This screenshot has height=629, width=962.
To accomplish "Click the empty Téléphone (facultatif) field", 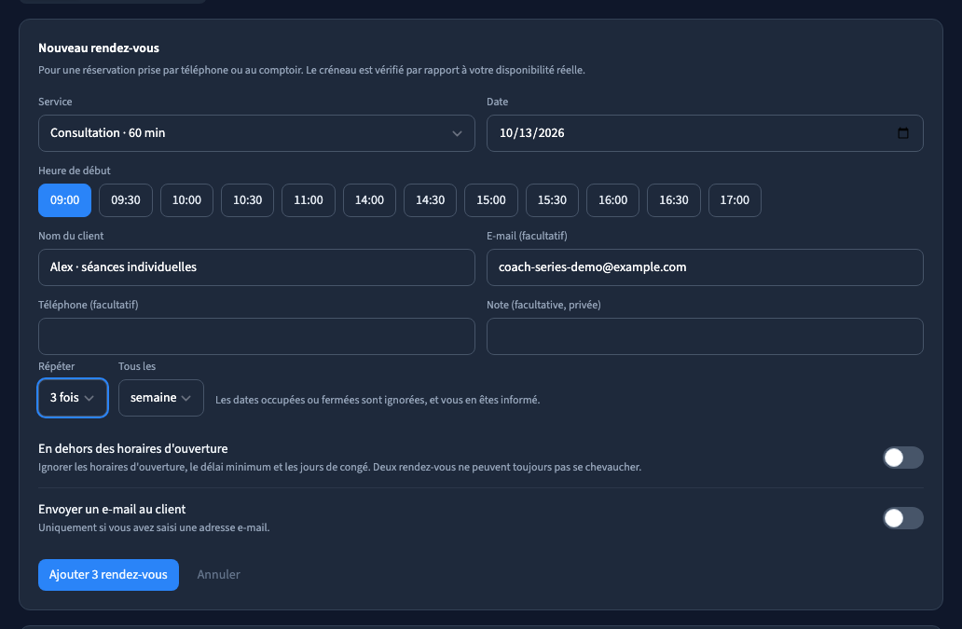I will [x=256, y=336].
